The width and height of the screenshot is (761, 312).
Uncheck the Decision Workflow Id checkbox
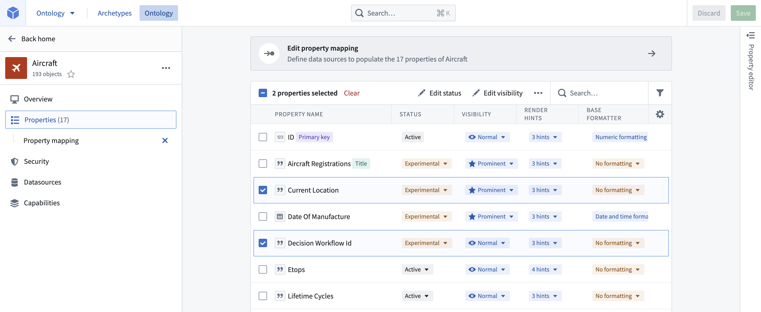click(263, 243)
